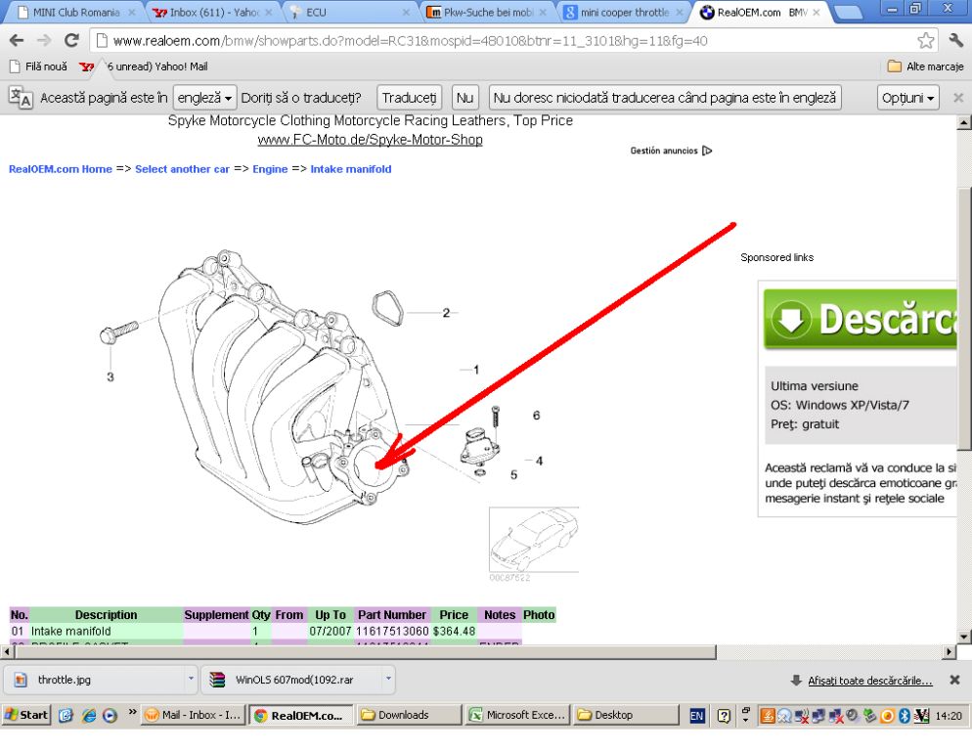Expand throttle.jpg download options arrow
This screenshot has height=751, width=972.
(x=191, y=679)
